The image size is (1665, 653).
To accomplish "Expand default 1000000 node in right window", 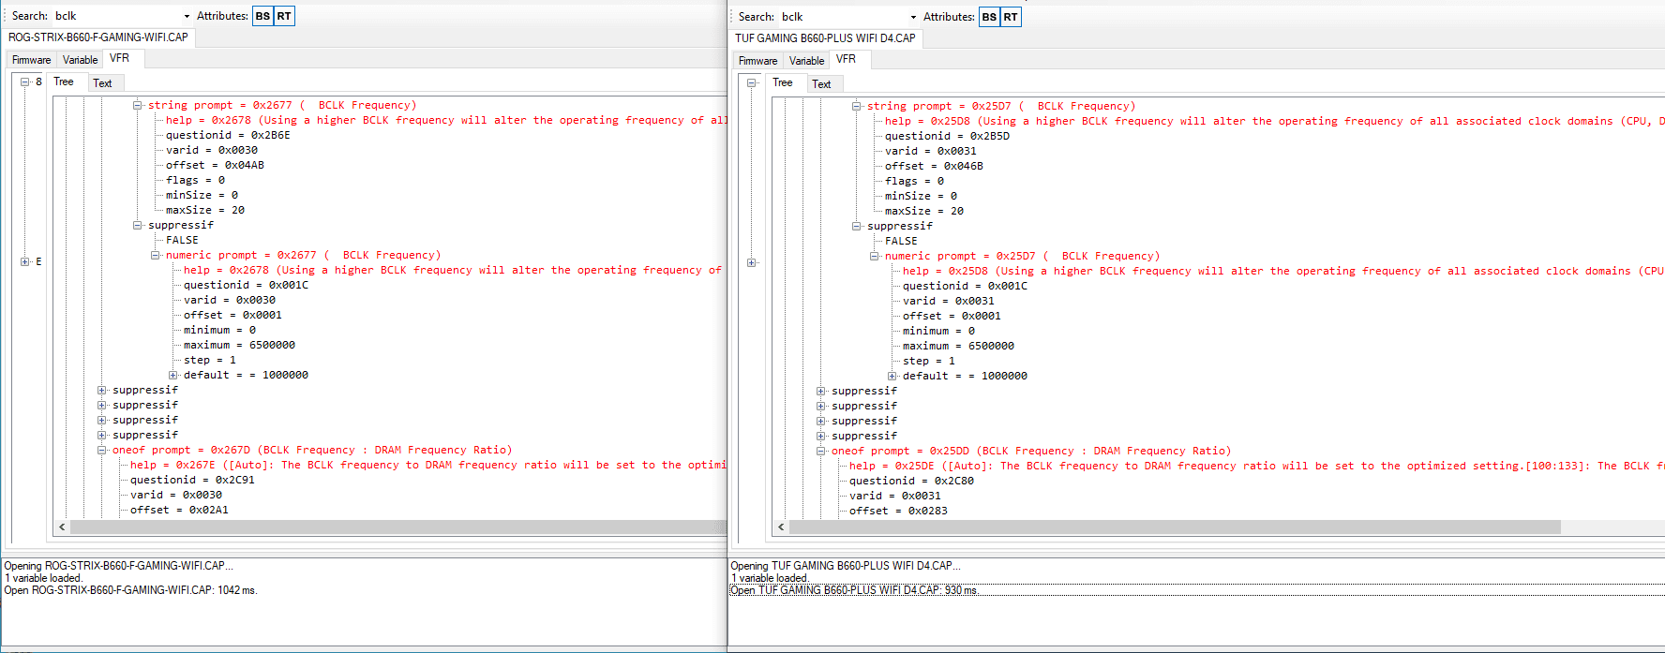I will click(x=892, y=376).
